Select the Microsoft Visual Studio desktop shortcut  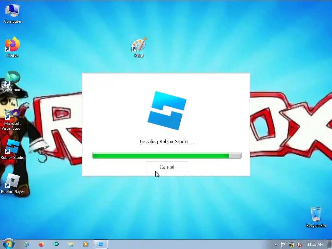[13, 120]
